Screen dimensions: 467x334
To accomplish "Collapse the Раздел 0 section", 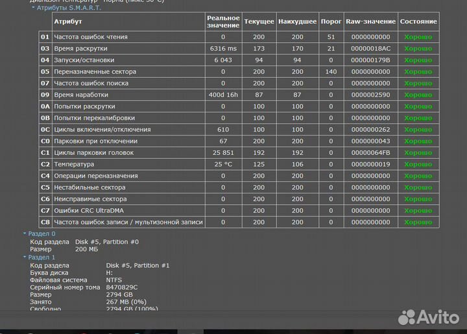I will pos(25,233).
